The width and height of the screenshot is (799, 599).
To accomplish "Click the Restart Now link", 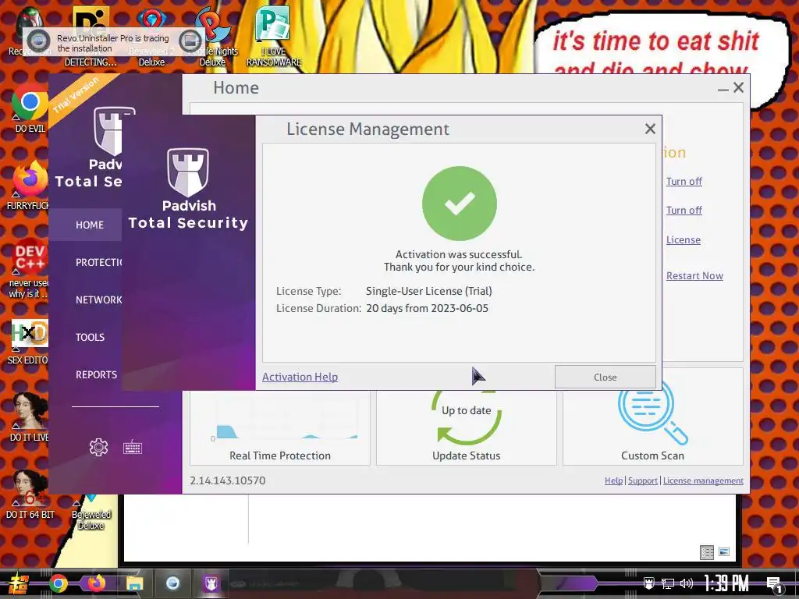I will pos(694,275).
